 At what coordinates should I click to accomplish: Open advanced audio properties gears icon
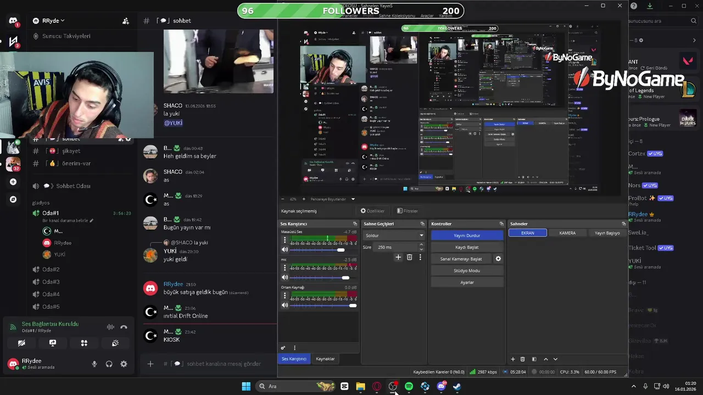(x=283, y=348)
